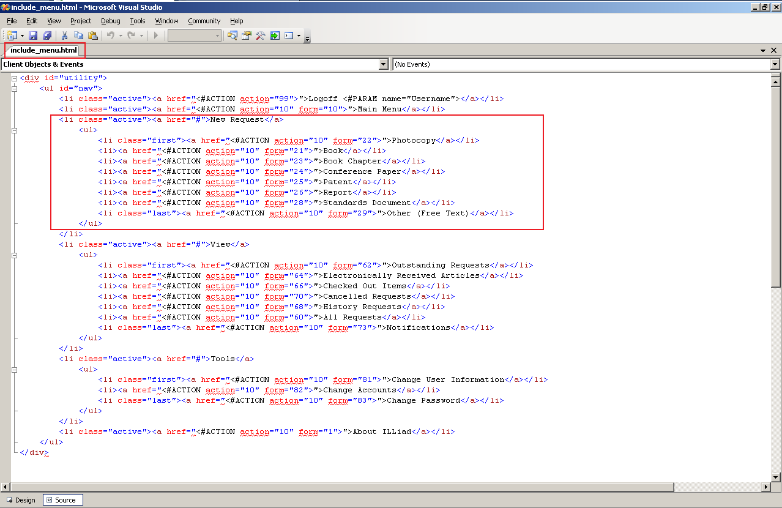This screenshot has height=508, width=782.
Task: Close the include_menu.html document with X
Action: tap(774, 51)
